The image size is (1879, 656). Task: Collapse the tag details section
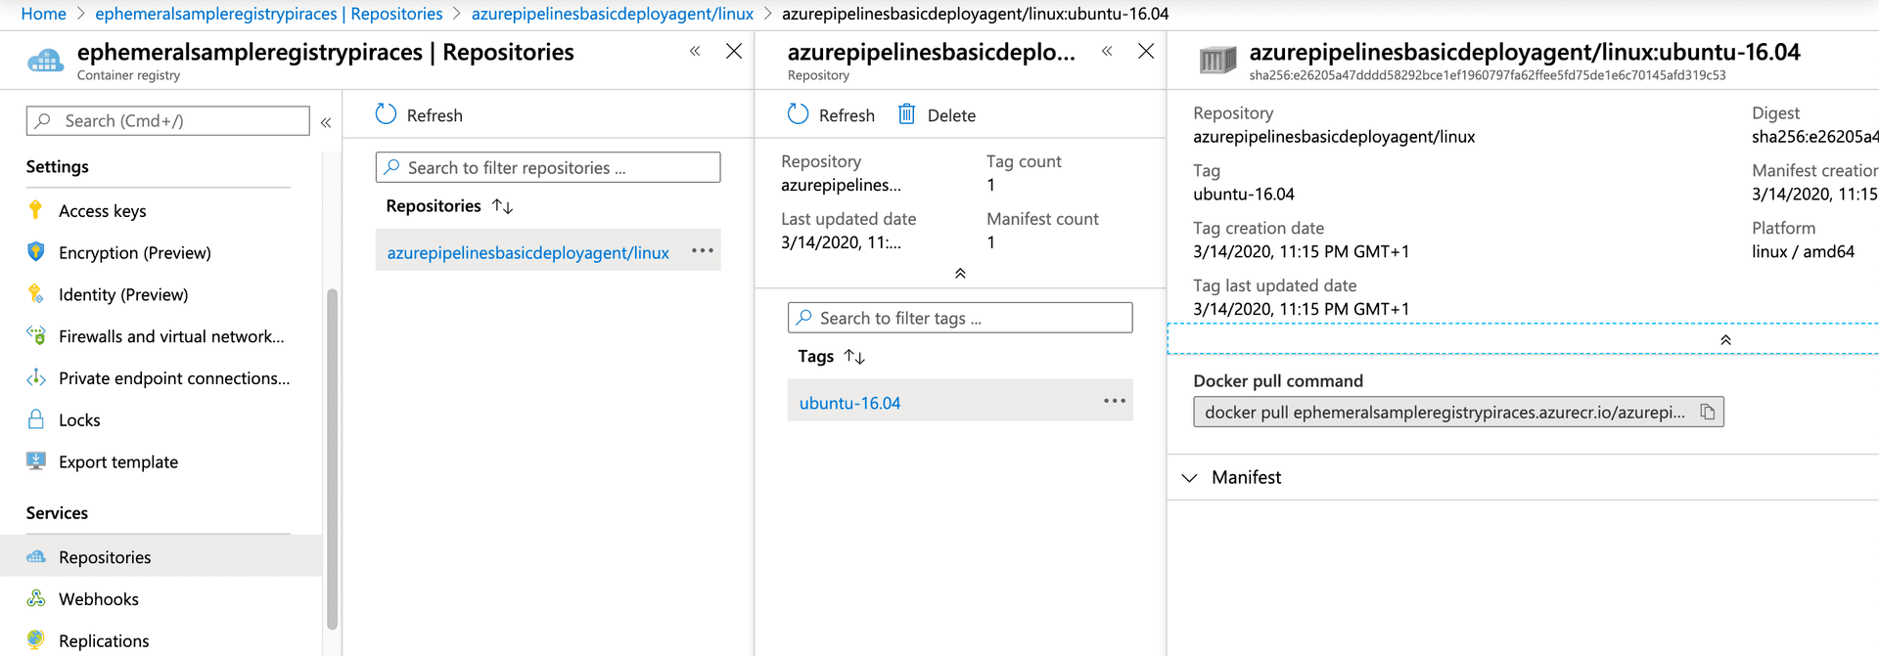pos(1725,340)
